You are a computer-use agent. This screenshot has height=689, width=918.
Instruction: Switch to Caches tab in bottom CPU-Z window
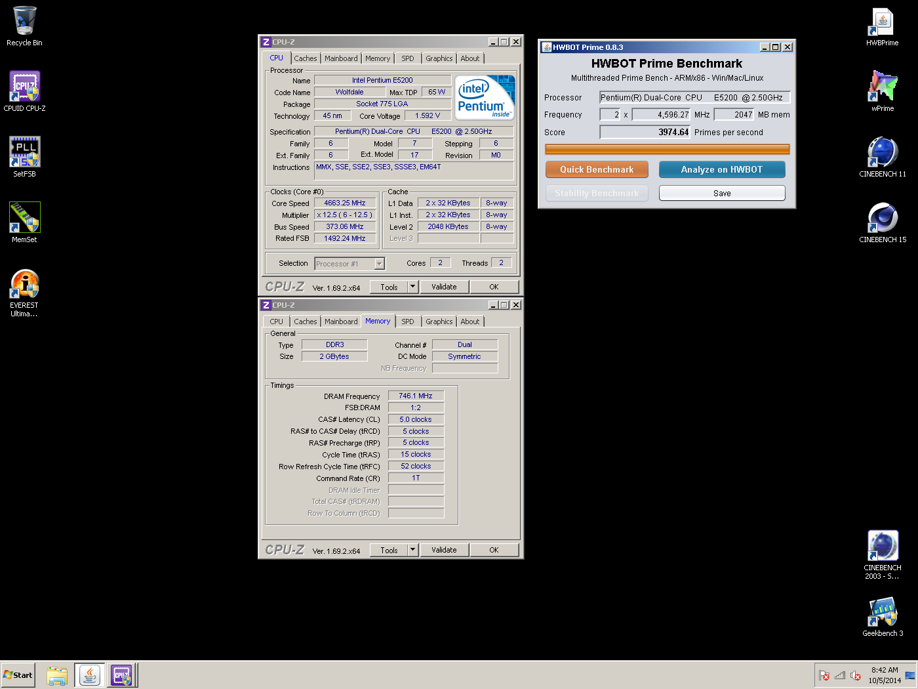coord(305,322)
